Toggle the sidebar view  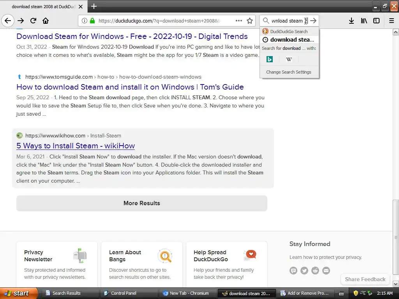click(376, 21)
